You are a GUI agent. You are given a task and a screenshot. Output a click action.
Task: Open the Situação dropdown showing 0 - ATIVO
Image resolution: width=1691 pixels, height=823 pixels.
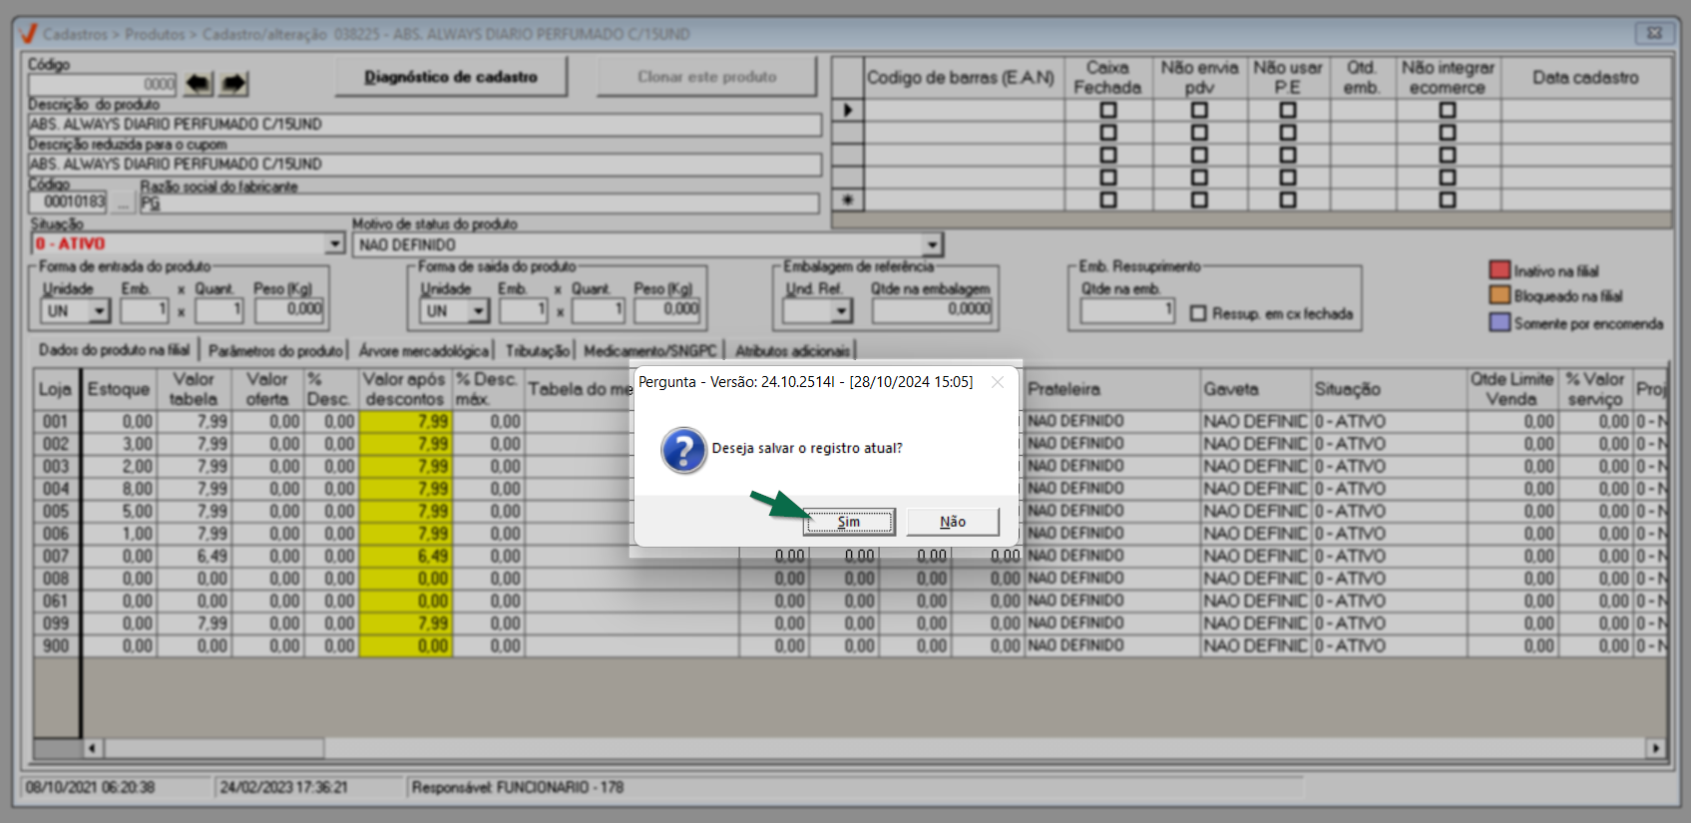[x=334, y=244]
